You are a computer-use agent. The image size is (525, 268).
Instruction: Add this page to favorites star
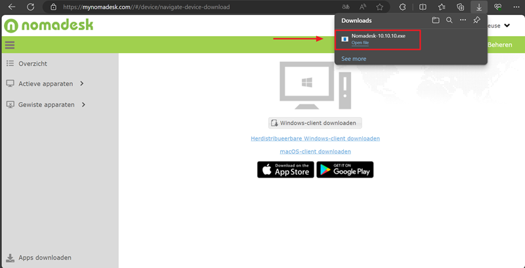[379, 7]
